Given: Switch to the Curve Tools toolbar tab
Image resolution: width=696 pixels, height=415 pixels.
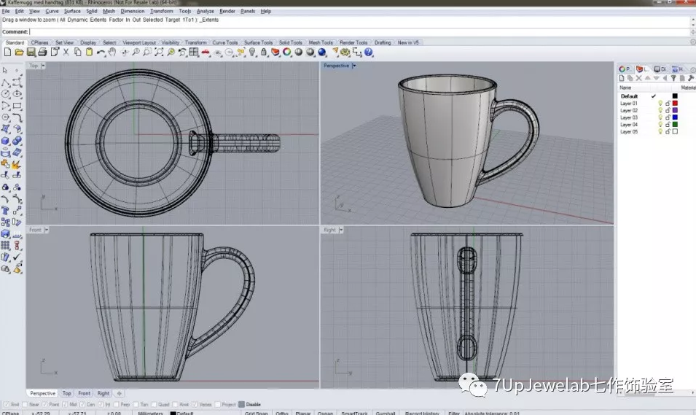Looking at the screenshot, I should pos(224,42).
